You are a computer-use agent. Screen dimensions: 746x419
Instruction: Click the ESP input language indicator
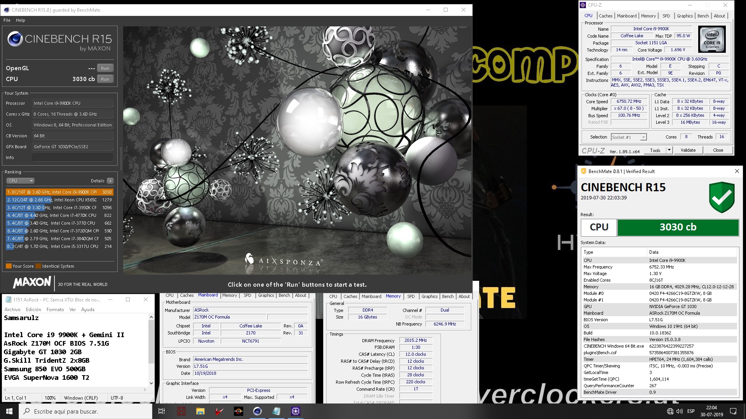tap(691, 411)
